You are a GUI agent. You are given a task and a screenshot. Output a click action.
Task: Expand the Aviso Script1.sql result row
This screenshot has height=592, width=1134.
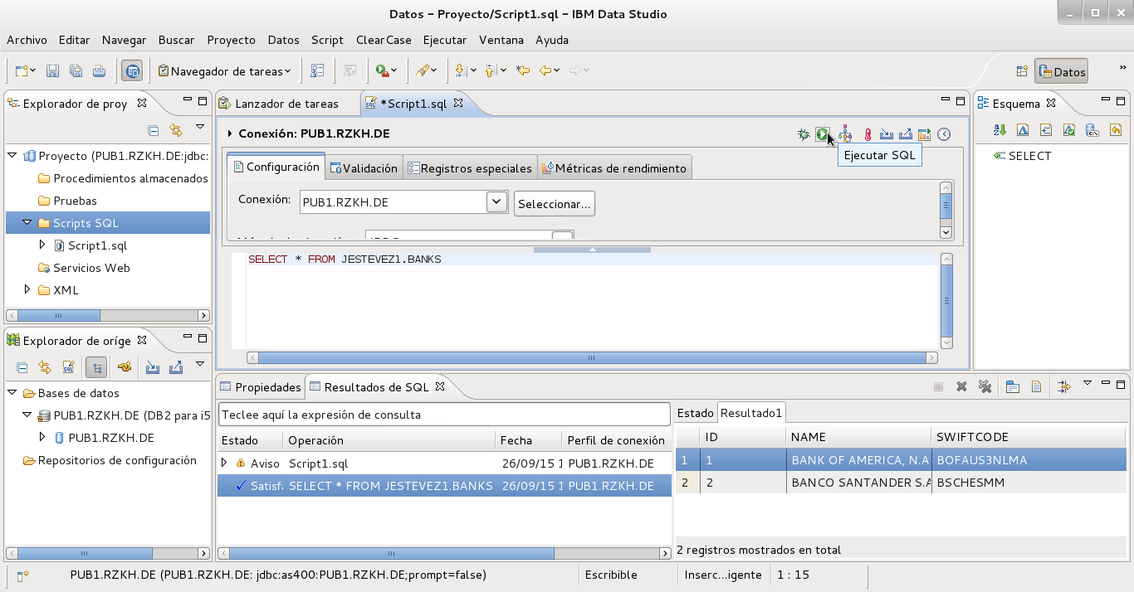[x=224, y=463]
